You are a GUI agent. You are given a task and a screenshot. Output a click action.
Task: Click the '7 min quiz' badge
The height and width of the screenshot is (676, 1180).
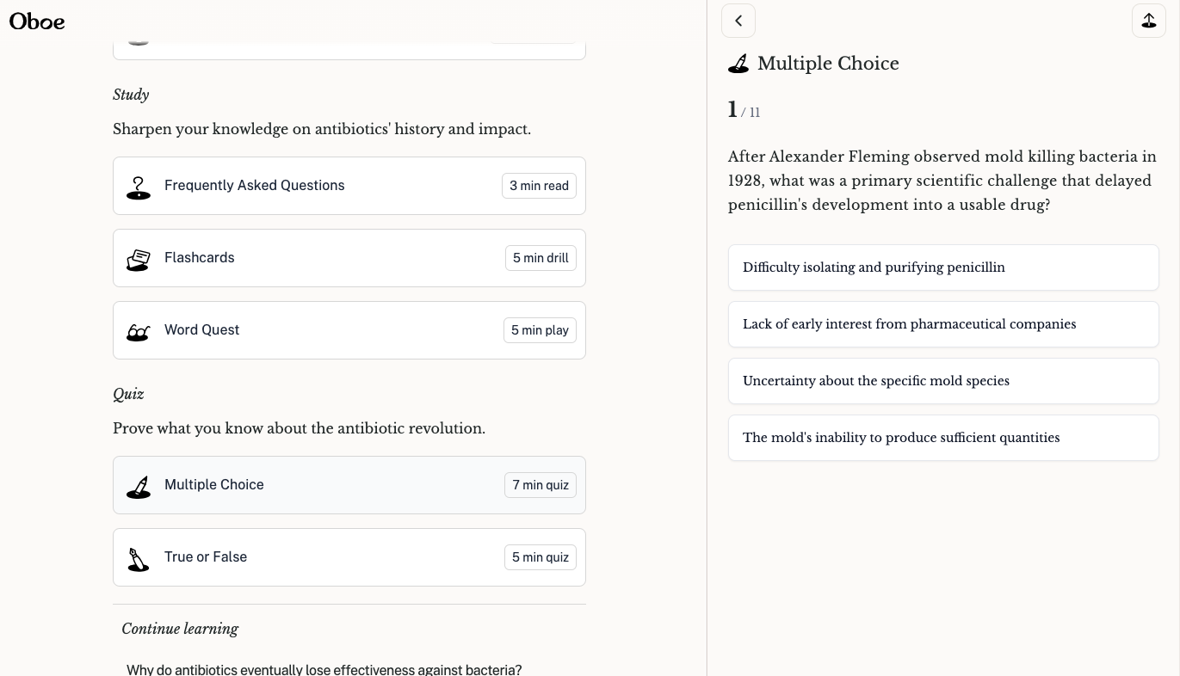pos(541,485)
